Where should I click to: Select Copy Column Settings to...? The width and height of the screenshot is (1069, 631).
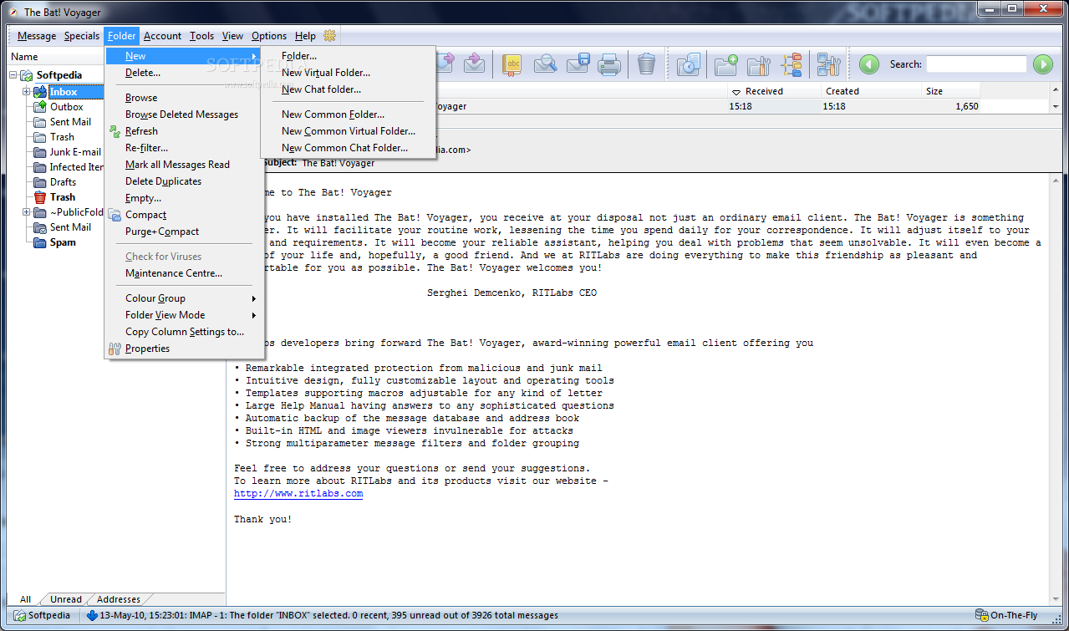(x=184, y=332)
